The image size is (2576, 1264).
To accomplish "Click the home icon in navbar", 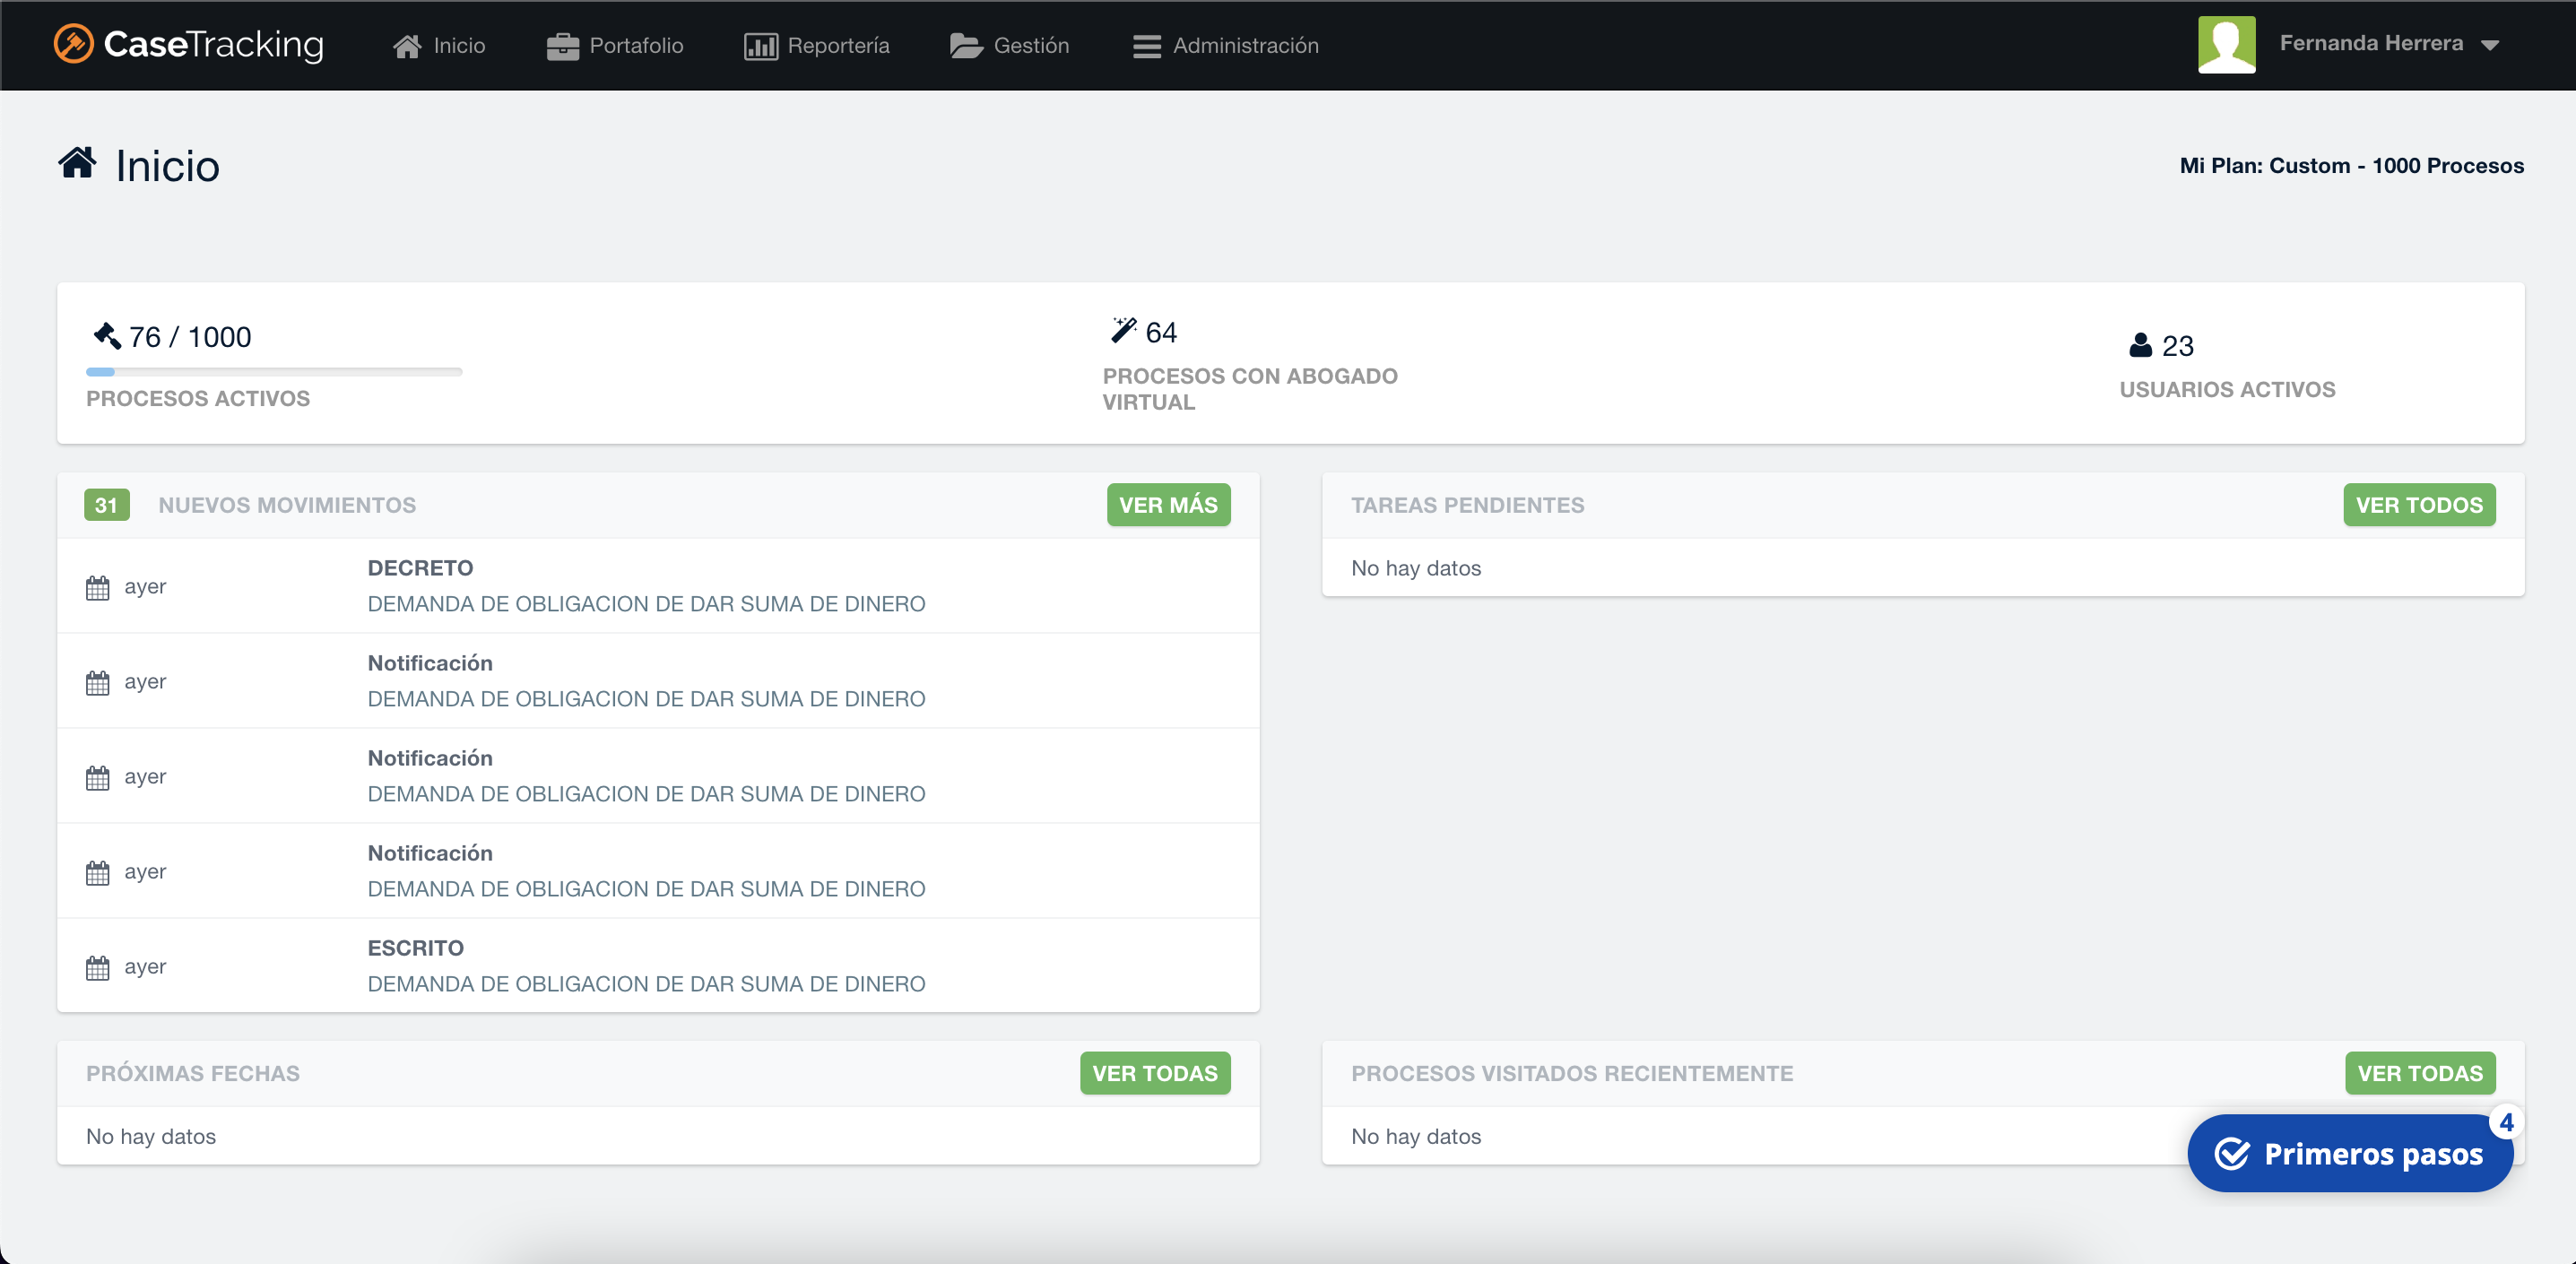I will coord(407,46).
